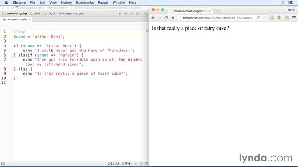Open the View menu
298x167 pixels.
point(53,3)
